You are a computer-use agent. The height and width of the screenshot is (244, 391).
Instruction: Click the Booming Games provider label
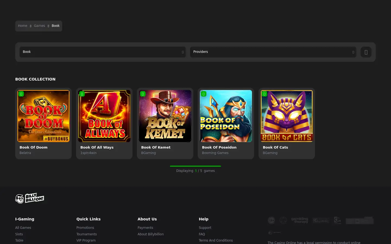point(215,153)
